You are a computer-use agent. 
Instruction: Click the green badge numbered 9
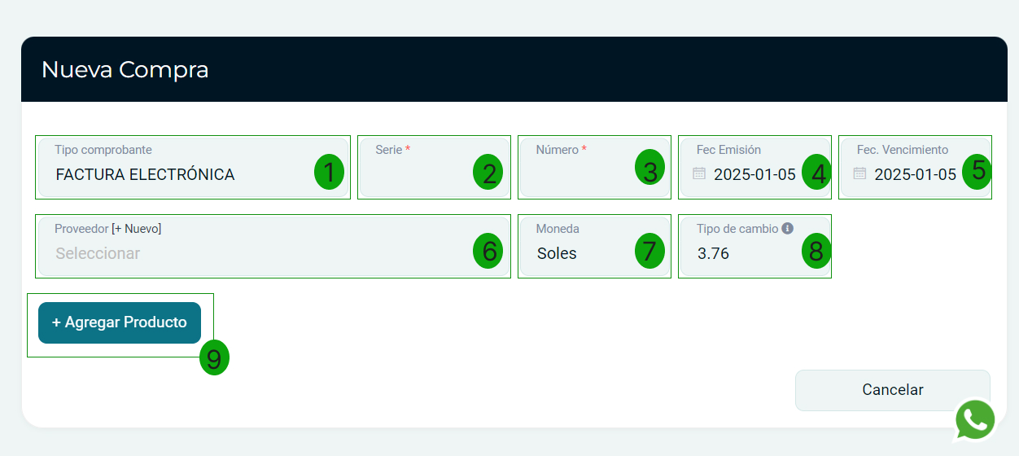[x=214, y=357]
